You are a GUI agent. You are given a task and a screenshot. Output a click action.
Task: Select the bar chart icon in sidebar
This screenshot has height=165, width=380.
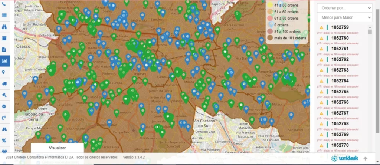[x=4, y=61]
